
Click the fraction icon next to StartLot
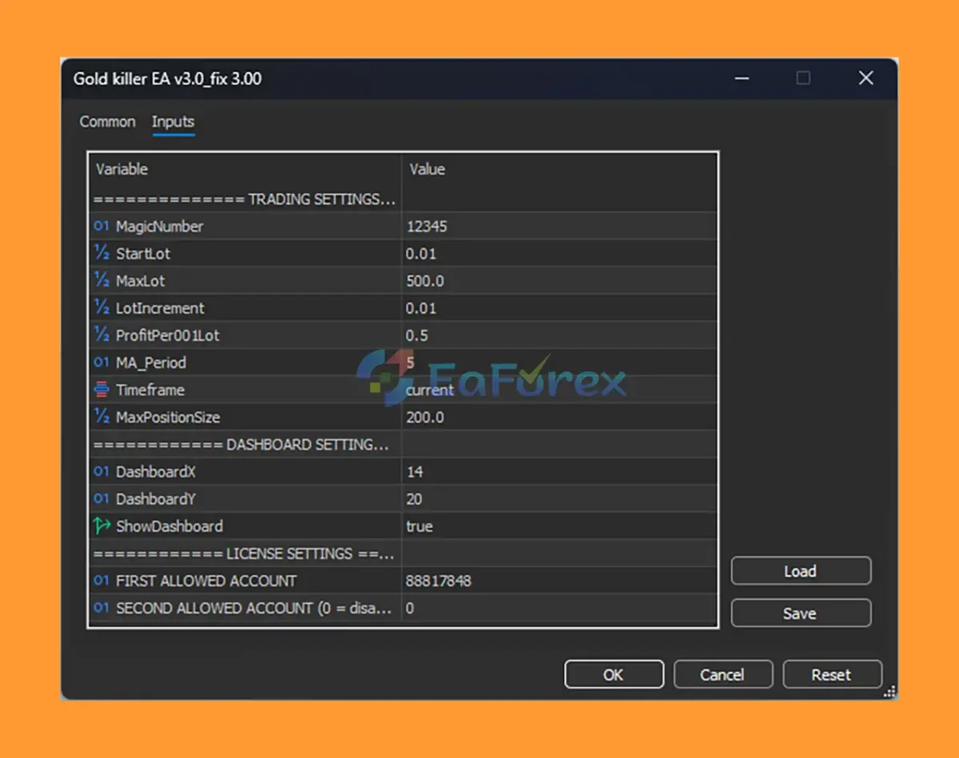click(101, 253)
